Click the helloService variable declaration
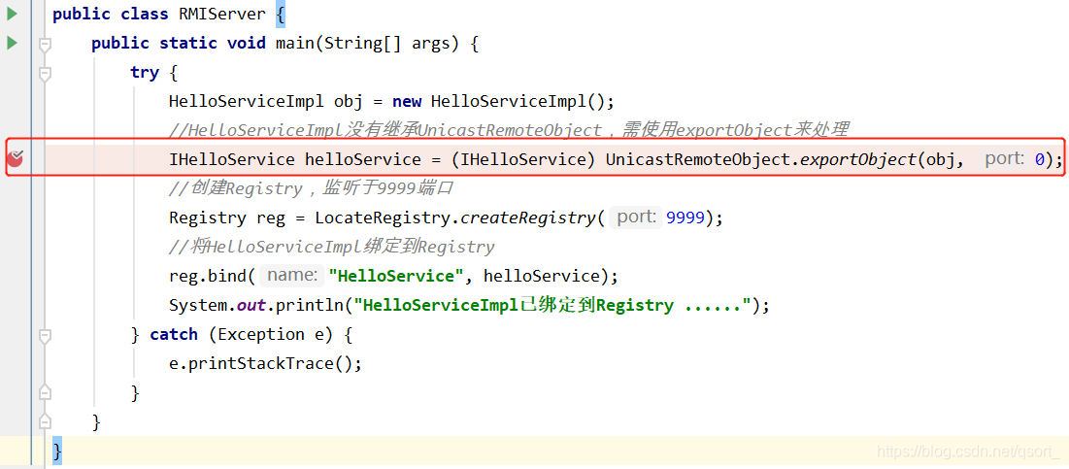 pyautogui.click(x=362, y=159)
